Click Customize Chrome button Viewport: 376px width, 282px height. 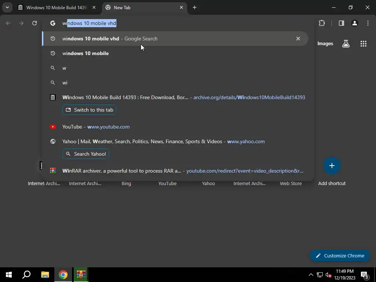340,256
